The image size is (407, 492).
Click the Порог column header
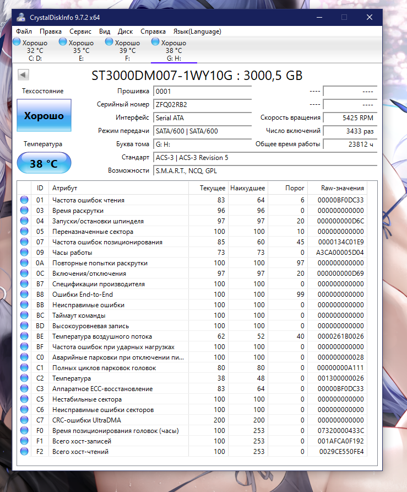(287, 188)
